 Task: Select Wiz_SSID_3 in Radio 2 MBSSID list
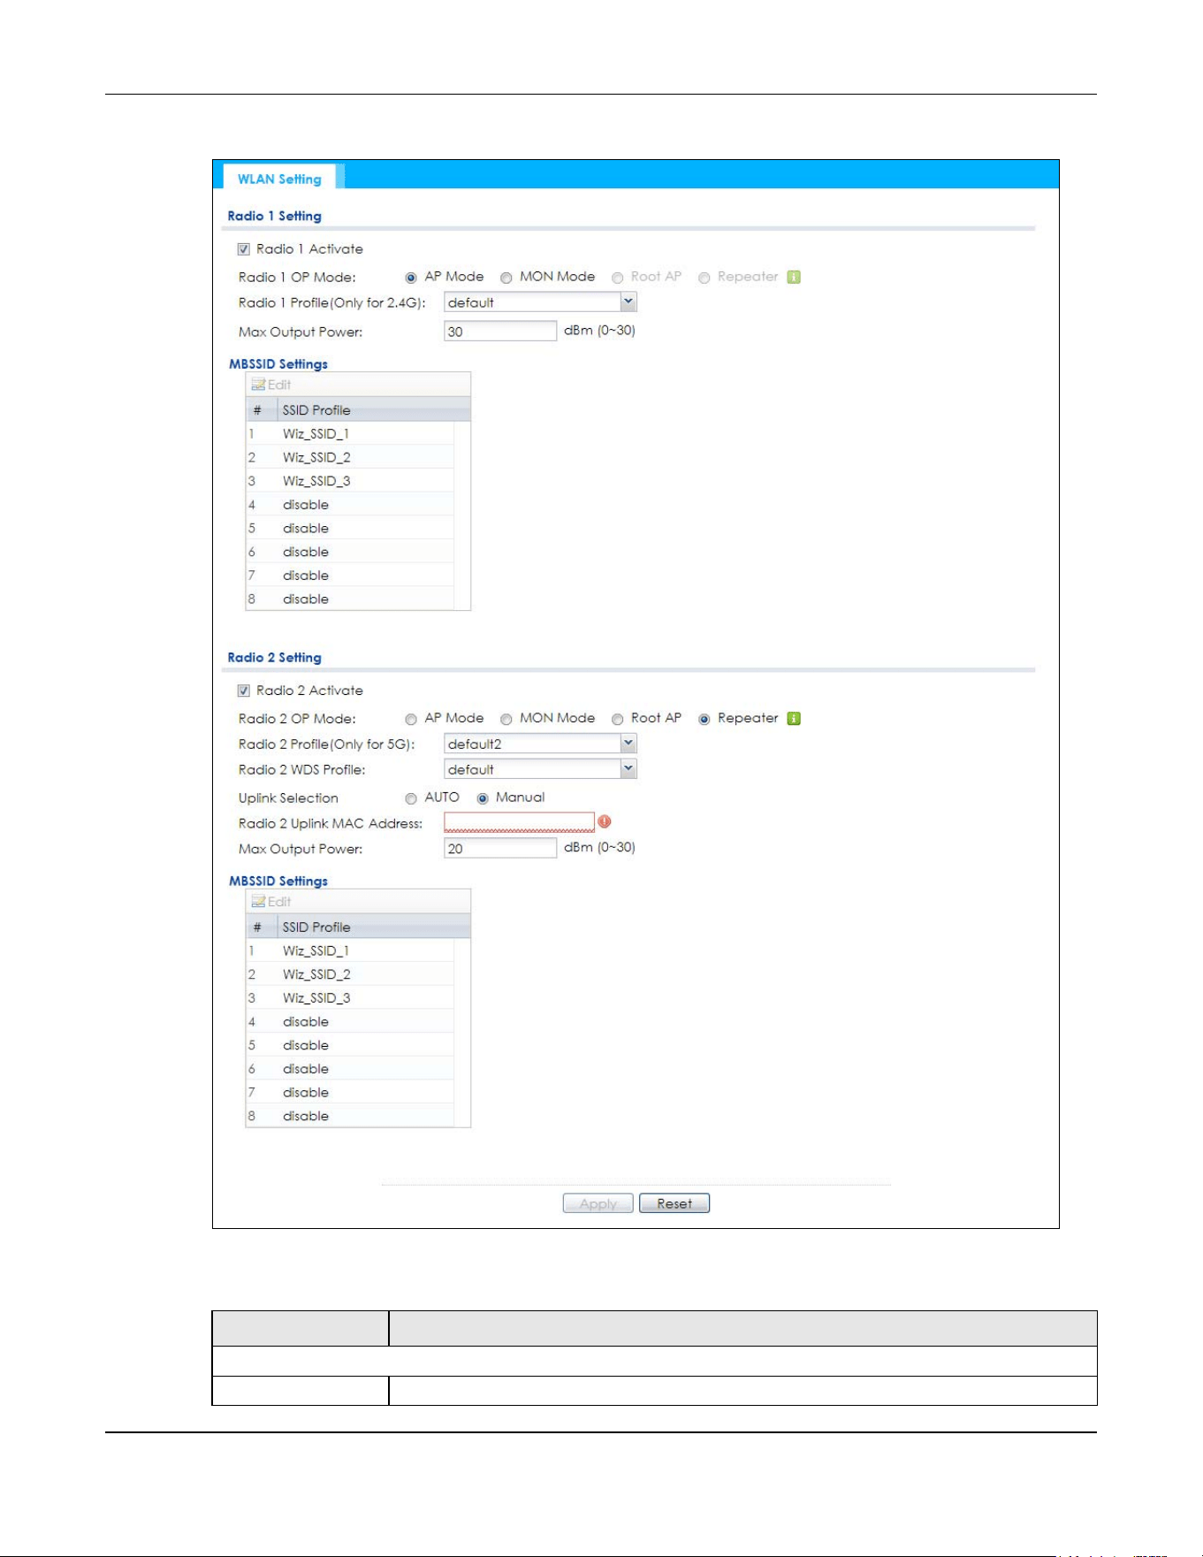(x=350, y=998)
